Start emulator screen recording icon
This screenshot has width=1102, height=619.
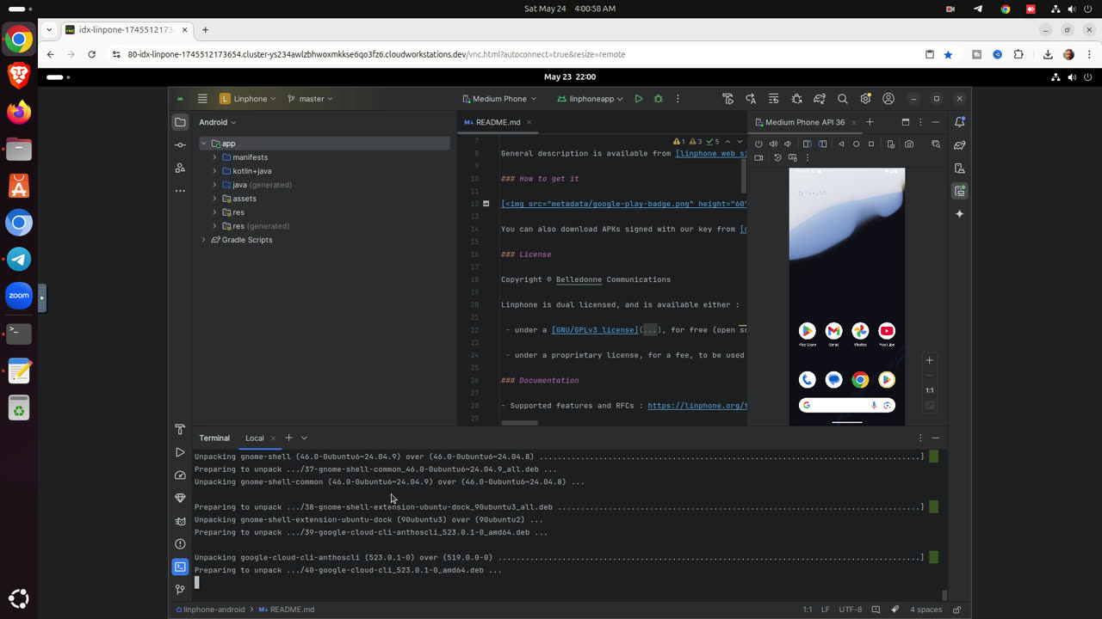coord(758,158)
